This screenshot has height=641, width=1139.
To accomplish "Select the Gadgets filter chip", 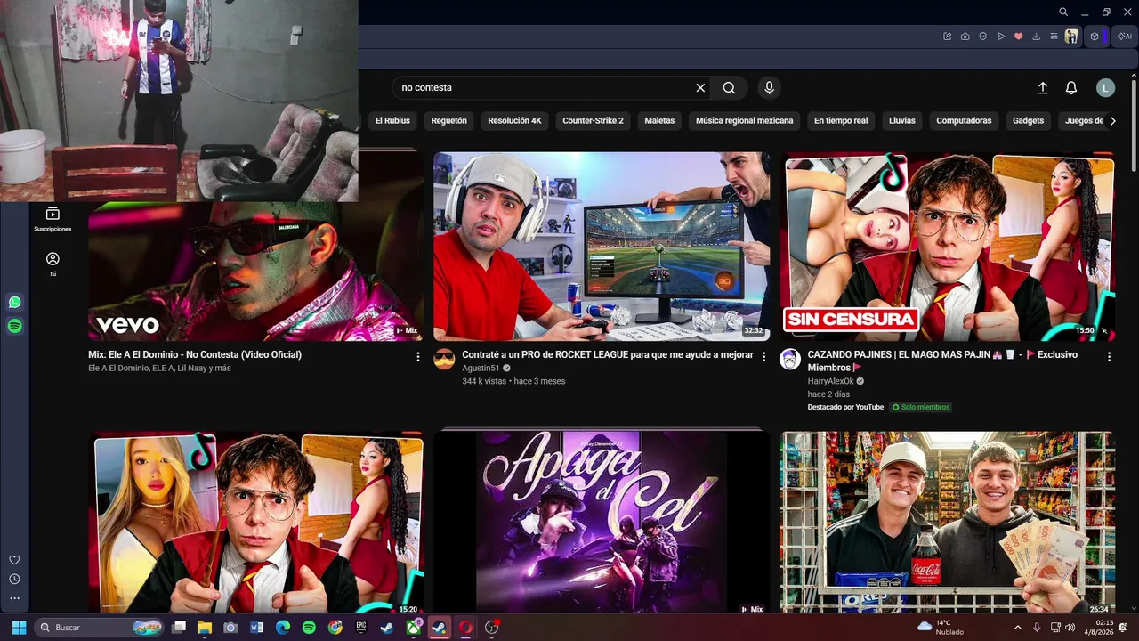I will click(x=1028, y=121).
